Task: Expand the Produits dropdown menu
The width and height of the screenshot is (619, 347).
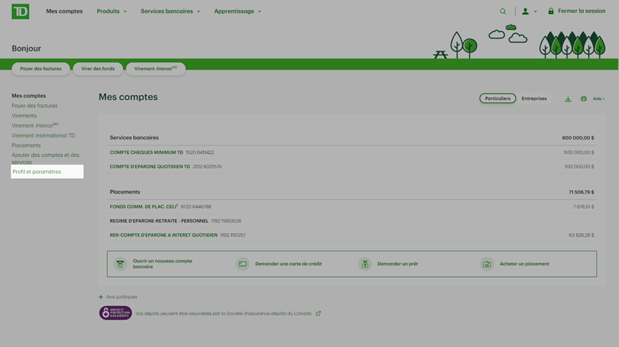Action: coord(111,11)
